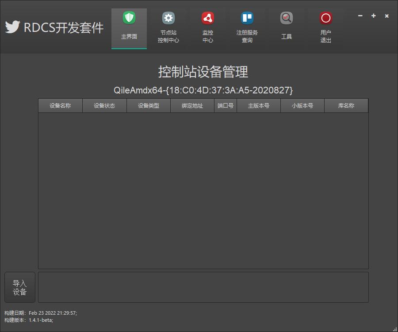Screen dimensions: 398x332
Task: Minimize the RDCS window
Action: (x=360, y=16)
